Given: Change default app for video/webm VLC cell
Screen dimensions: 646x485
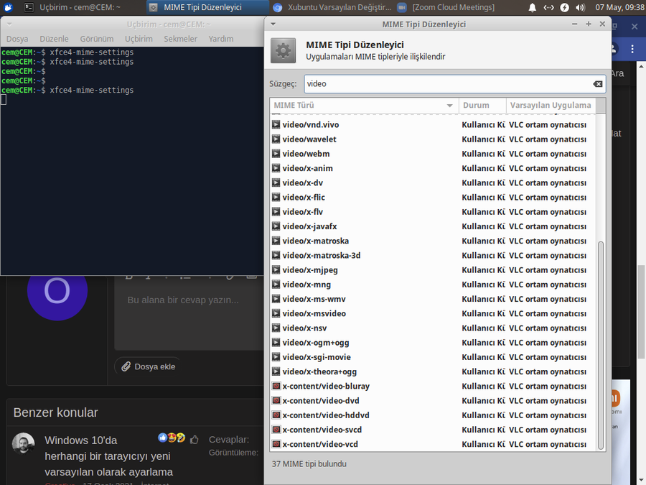Looking at the screenshot, I should click(x=548, y=154).
